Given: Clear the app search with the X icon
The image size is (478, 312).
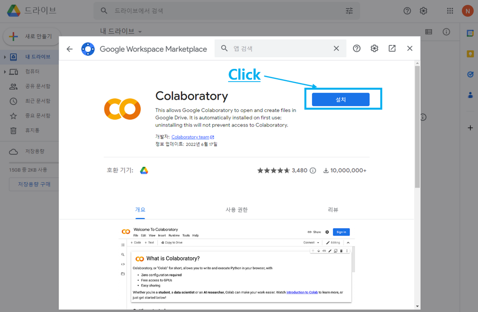Looking at the screenshot, I should (336, 48).
